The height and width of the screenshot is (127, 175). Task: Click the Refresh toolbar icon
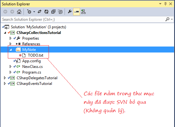point(46,12)
